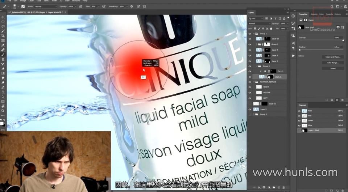This screenshot has height=192, width=348.
Task: Click the Invert button
Action: pos(333,68)
